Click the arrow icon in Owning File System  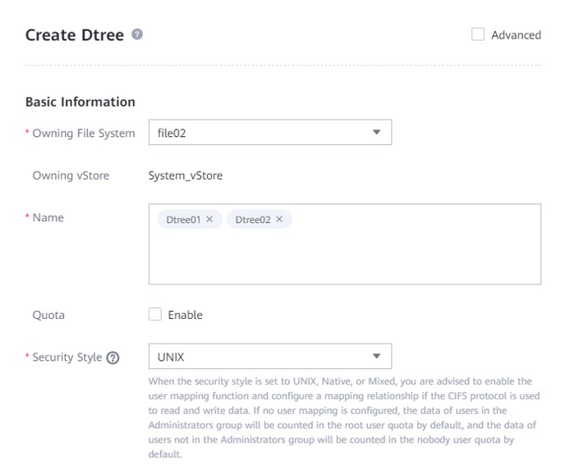tap(377, 132)
